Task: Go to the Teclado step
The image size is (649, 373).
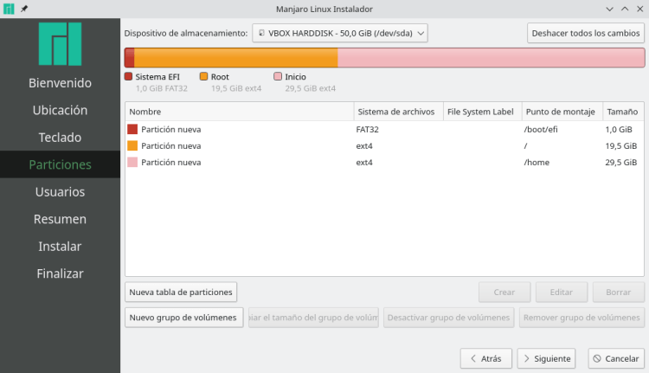Action: [x=60, y=138]
